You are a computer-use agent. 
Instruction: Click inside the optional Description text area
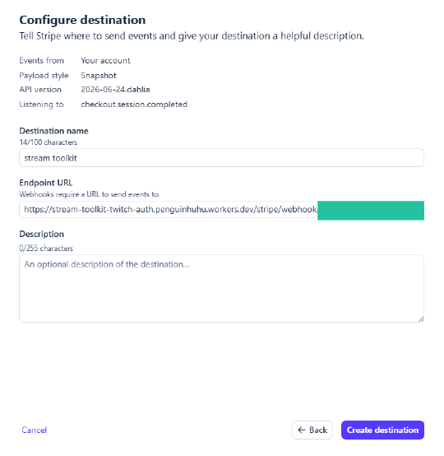[221, 288]
